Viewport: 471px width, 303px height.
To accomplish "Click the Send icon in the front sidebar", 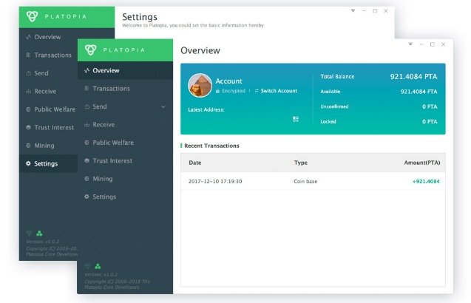I will point(87,106).
